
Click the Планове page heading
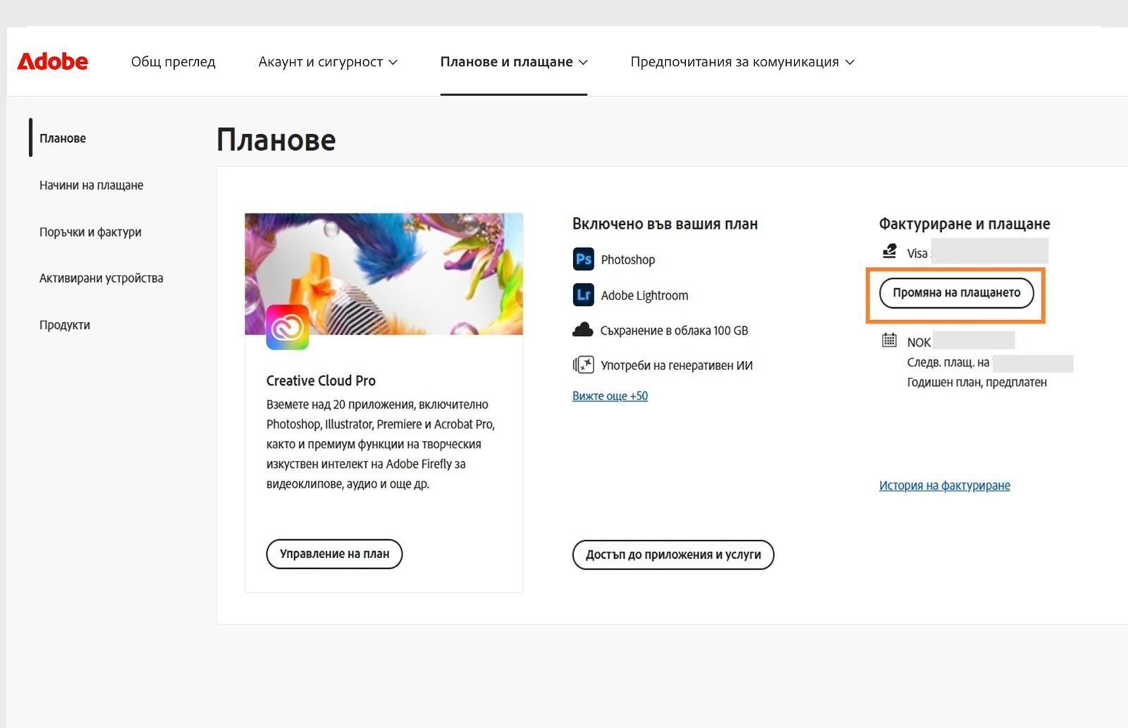coord(276,140)
